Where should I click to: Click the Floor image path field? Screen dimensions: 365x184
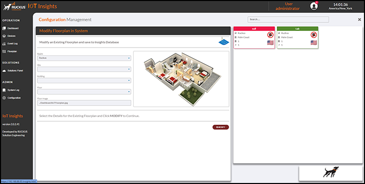(x=84, y=103)
